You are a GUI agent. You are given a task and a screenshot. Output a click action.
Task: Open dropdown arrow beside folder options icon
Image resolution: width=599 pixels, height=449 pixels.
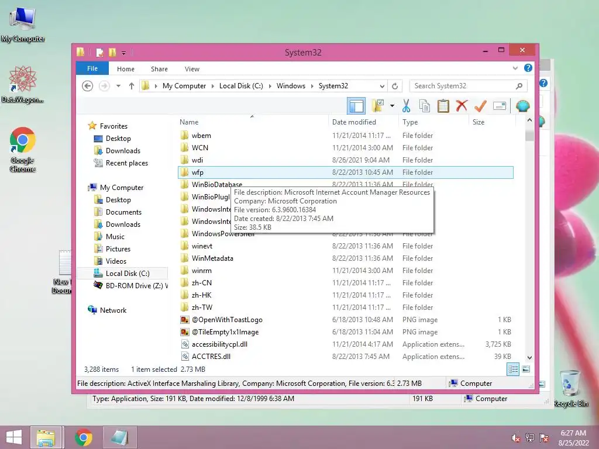(392, 106)
